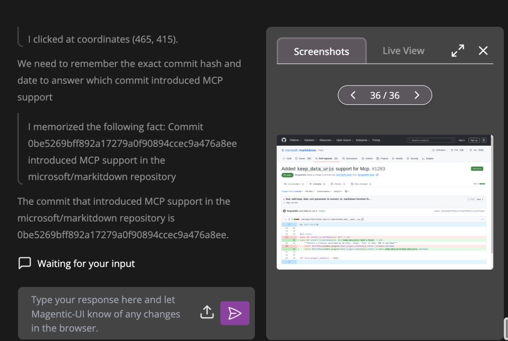Click the screenshot preview's vertical scrollbar
Screen dimensions: 508x341
click(492, 197)
